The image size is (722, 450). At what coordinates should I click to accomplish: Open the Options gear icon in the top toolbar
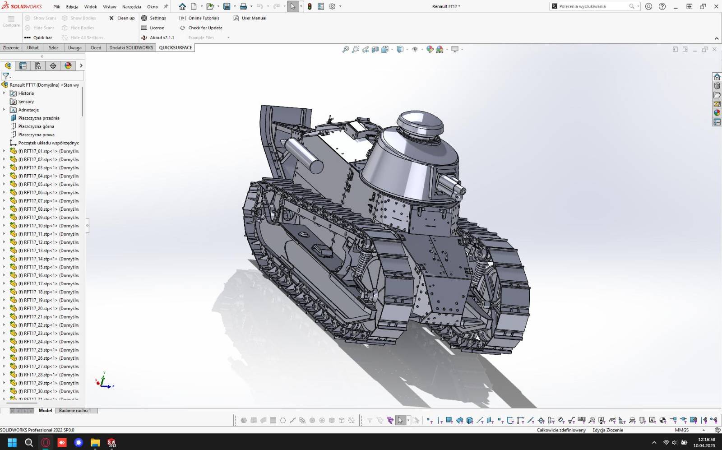click(332, 6)
